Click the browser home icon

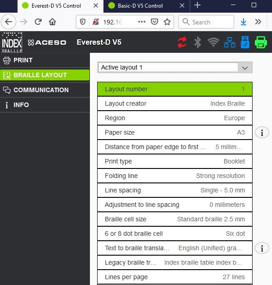[x=52, y=22]
